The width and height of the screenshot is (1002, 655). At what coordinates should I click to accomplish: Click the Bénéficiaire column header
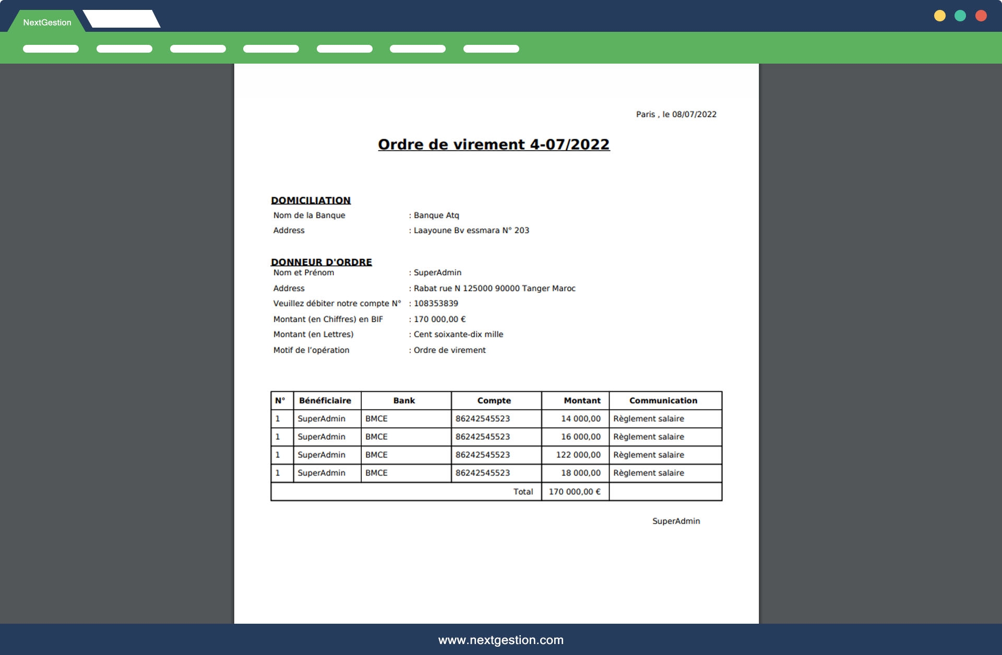[x=325, y=401]
